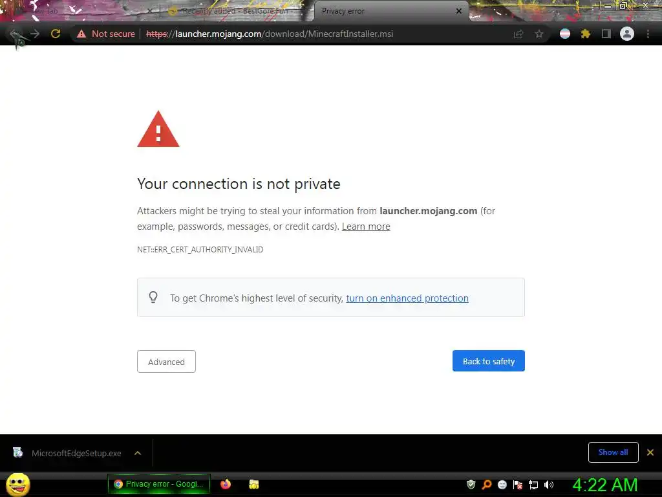The height and width of the screenshot is (497, 662).
Task: Open the network connection tray icon
Action: coord(533,485)
